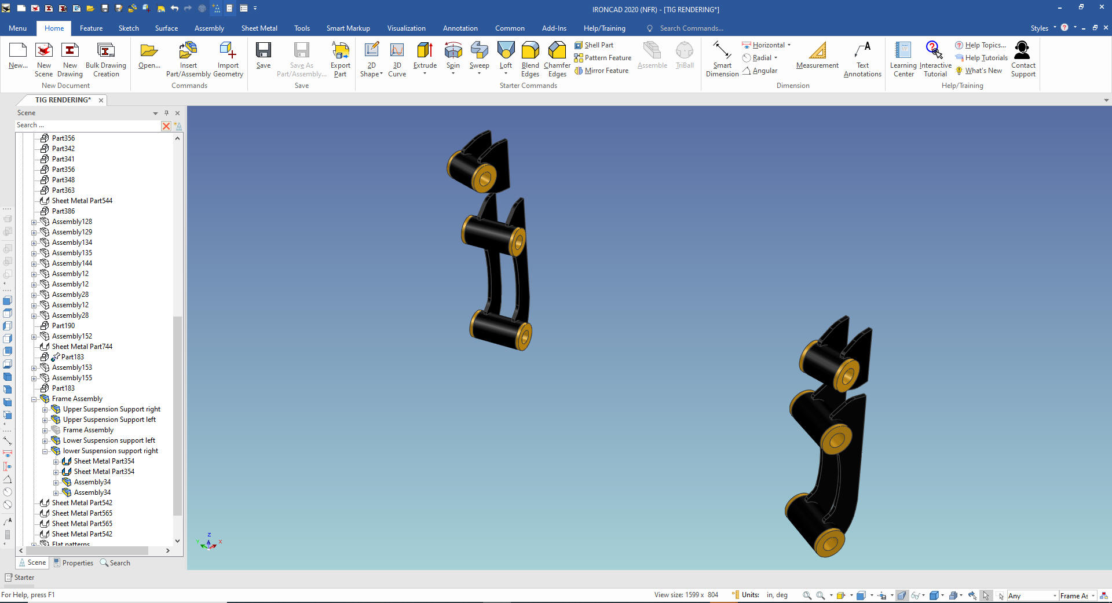Collapse the lower Suspension support right node
This screenshot has height=603, width=1112.
pos(45,451)
